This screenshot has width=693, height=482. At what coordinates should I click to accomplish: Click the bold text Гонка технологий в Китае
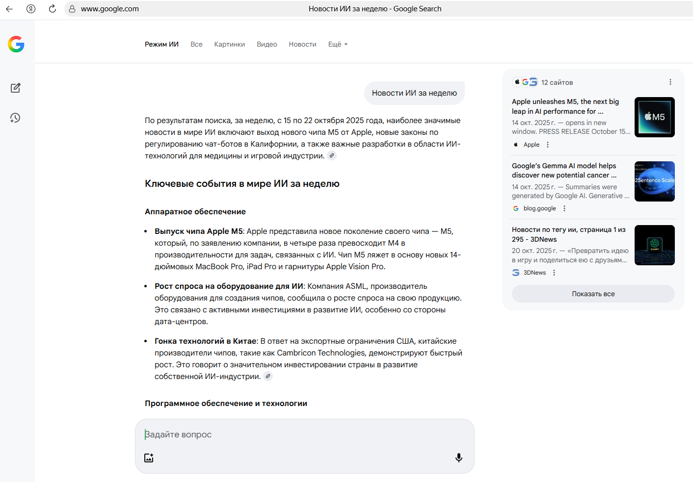pyautogui.click(x=206, y=341)
